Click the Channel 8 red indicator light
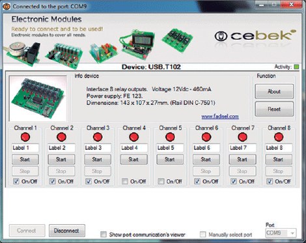Image resolution: width=306 pixels, height=243 pixels. [x=279, y=137]
